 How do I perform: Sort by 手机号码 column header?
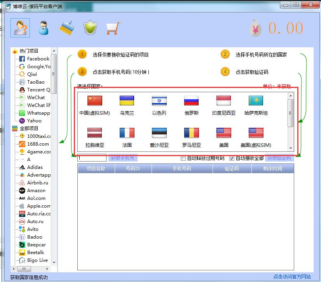tap(182, 169)
